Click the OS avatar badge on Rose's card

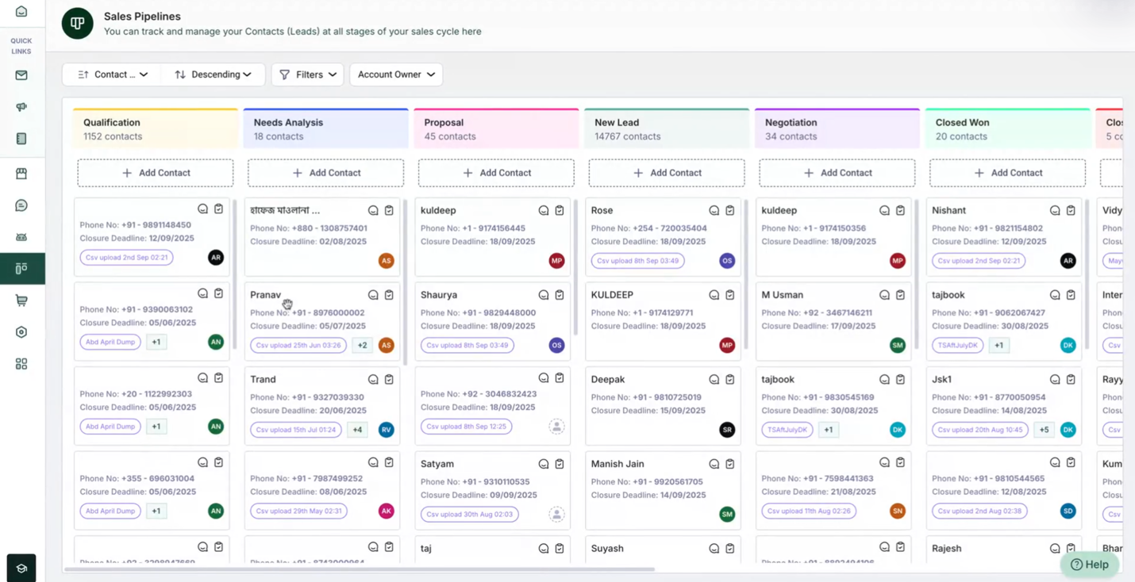(x=726, y=260)
